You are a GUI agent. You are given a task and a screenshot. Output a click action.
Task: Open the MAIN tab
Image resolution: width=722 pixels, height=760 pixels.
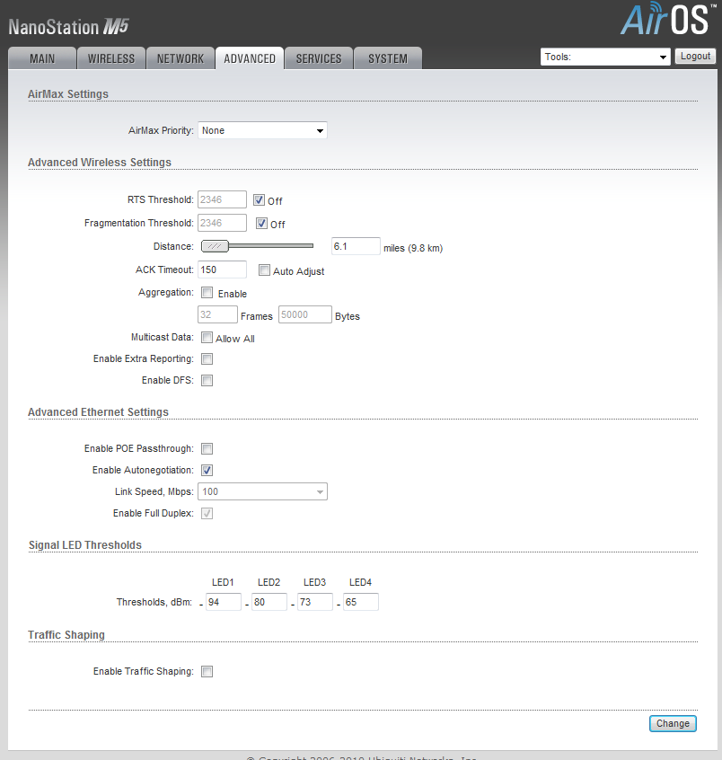click(x=42, y=58)
